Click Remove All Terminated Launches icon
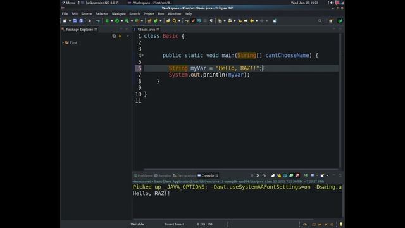The image size is (405, 228). [265, 175]
